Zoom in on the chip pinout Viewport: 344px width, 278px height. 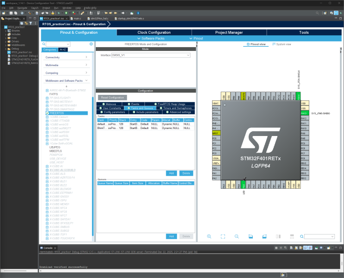click(209, 236)
